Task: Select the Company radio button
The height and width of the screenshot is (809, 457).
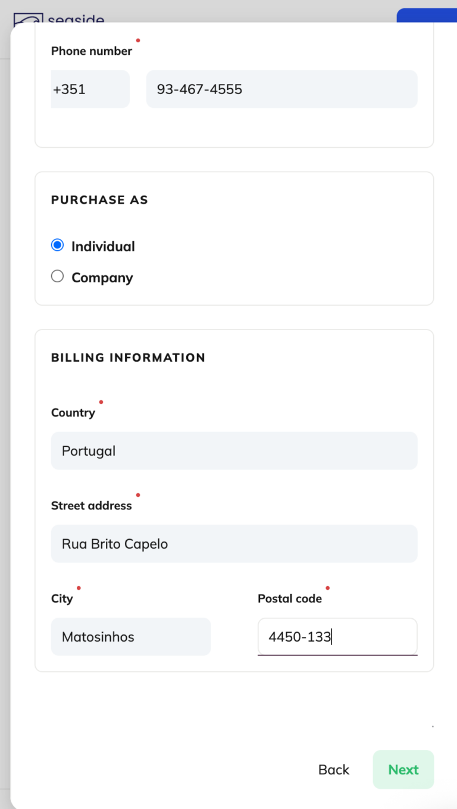Action: click(57, 276)
